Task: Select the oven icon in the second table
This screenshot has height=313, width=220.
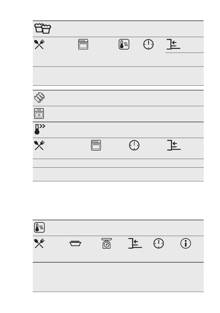Action: point(96,145)
